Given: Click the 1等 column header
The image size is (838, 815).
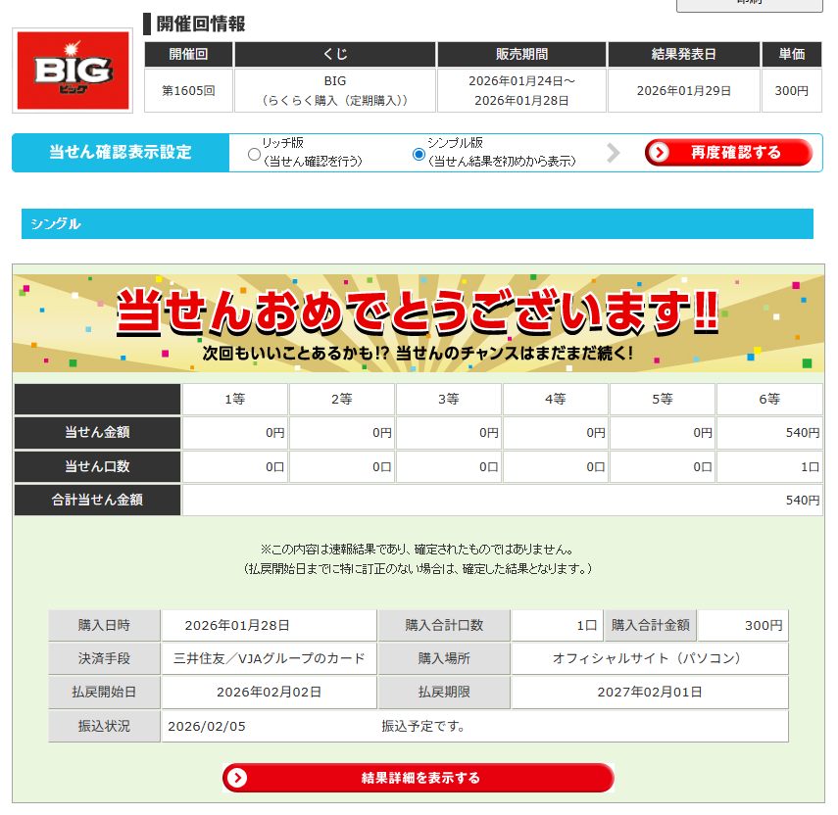Looking at the screenshot, I should (x=235, y=399).
